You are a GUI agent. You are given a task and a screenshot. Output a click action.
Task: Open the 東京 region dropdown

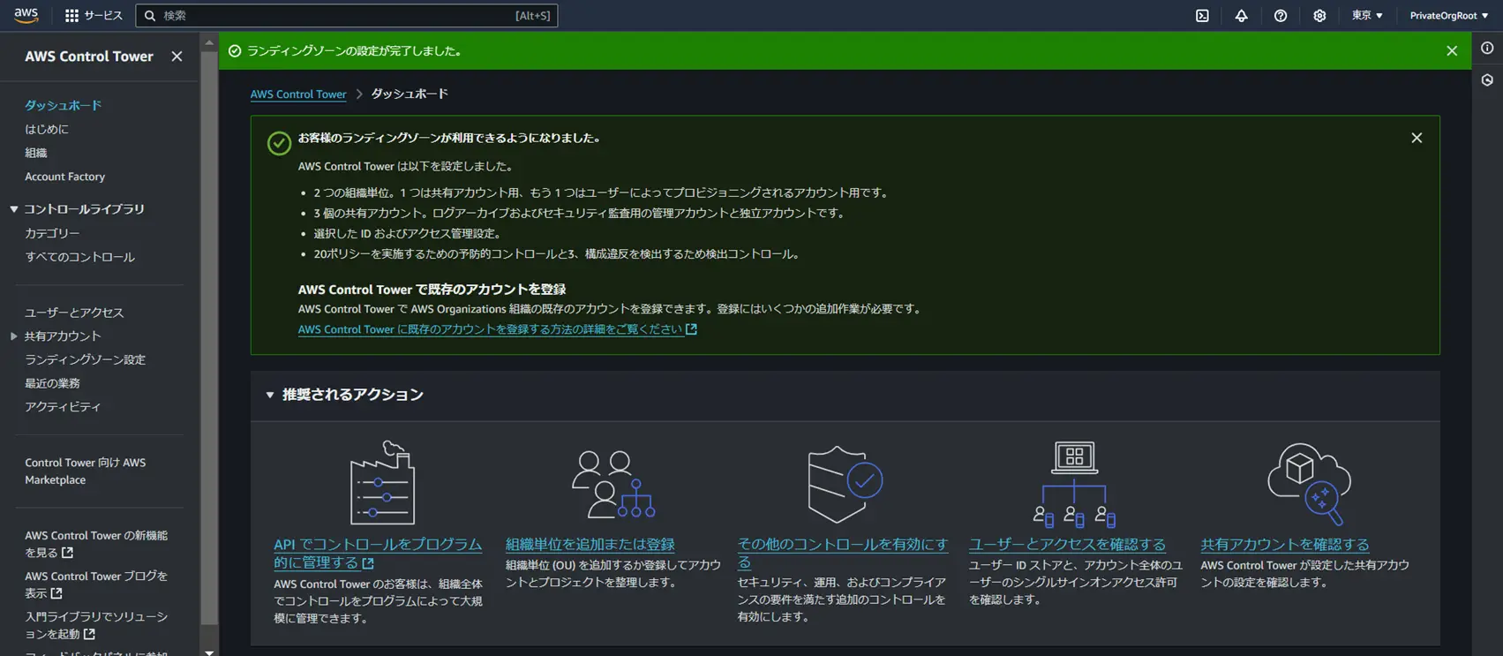click(1367, 15)
